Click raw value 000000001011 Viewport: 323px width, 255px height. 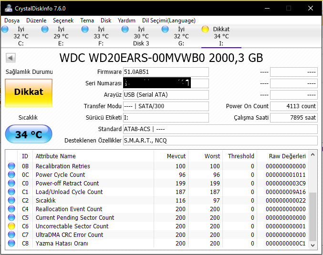click(x=285, y=175)
